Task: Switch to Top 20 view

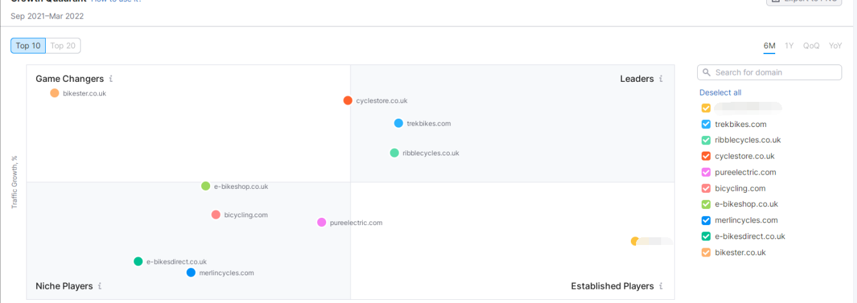Action: point(63,46)
